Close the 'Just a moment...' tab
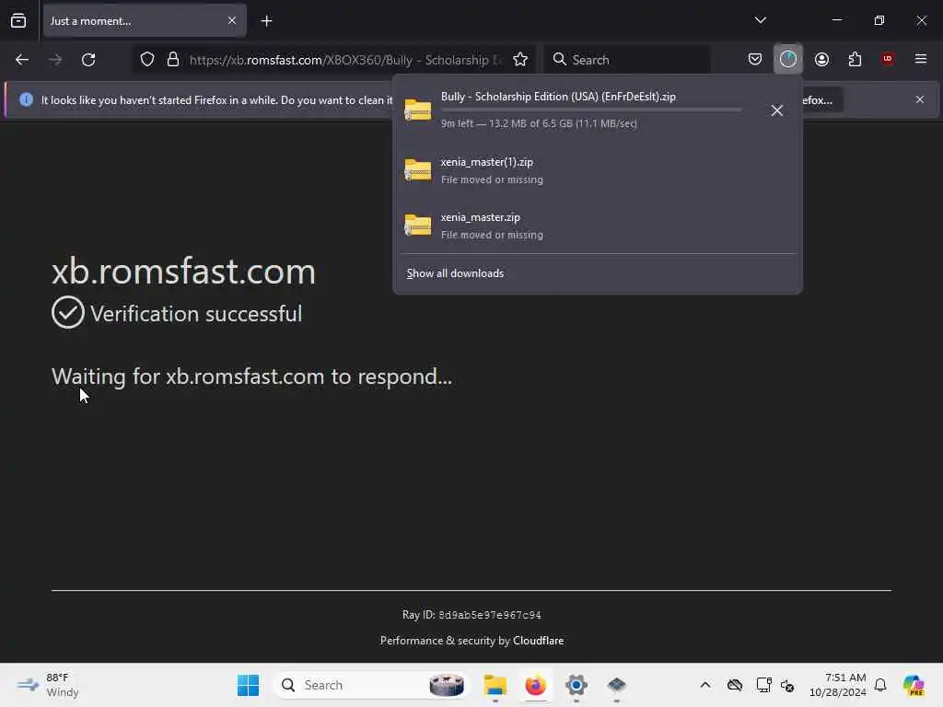943x707 pixels. pyautogui.click(x=232, y=20)
